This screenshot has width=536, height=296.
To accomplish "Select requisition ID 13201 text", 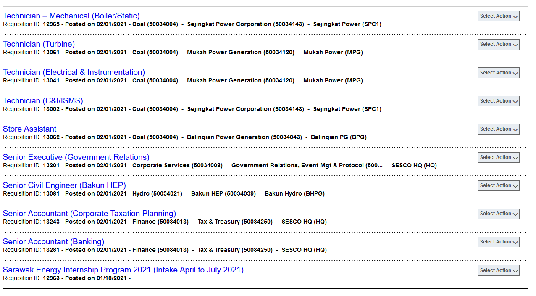I will click(51, 165).
